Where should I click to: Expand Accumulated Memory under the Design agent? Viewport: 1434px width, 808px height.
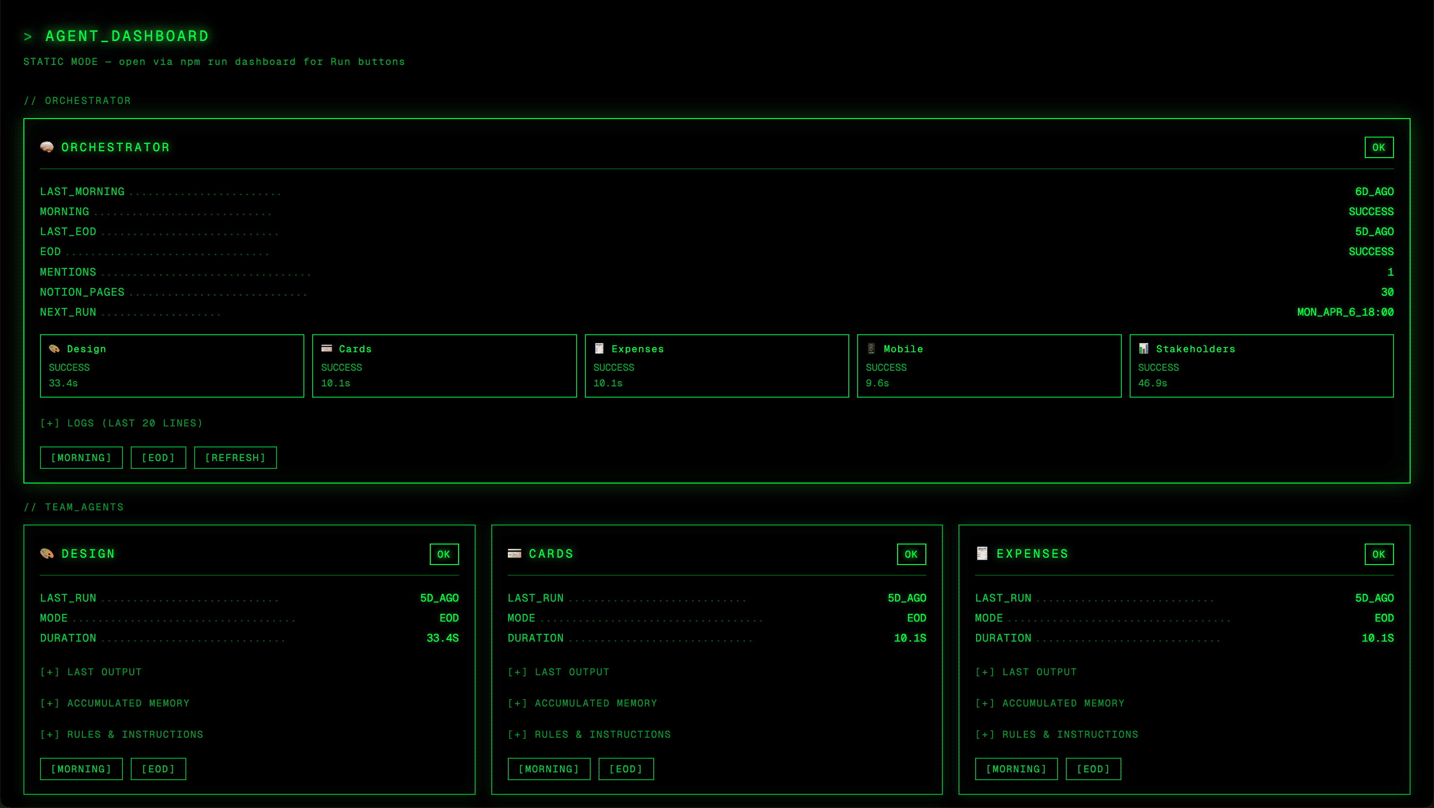click(x=114, y=703)
